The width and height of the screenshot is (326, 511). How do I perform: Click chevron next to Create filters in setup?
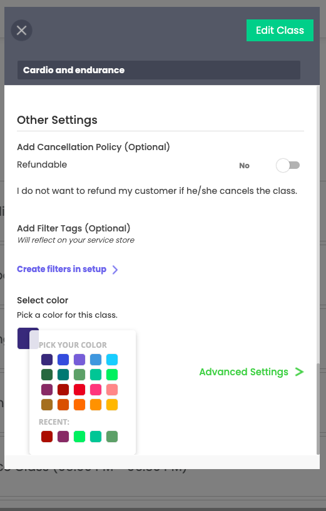coord(115,270)
